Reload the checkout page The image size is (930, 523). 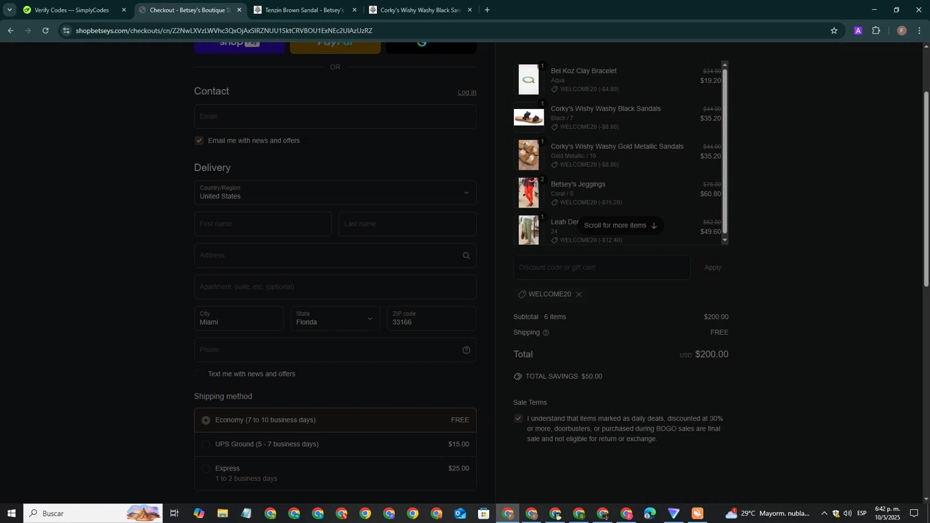coord(45,30)
